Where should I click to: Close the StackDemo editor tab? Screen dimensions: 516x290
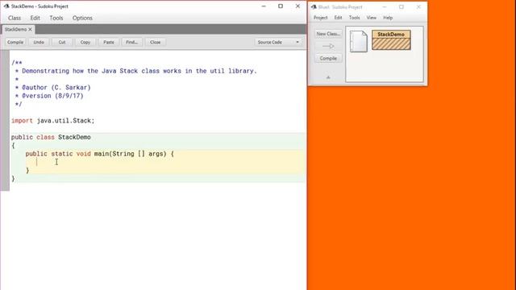[30, 29]
